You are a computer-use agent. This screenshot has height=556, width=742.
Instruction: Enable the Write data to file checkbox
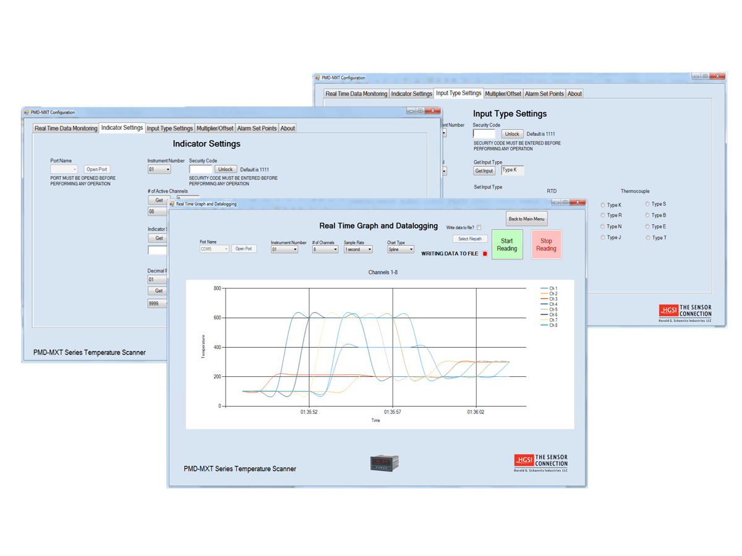[x=480, y=227]
